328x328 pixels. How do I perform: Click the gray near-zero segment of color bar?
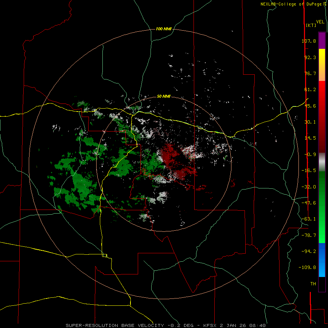[322, 161]
